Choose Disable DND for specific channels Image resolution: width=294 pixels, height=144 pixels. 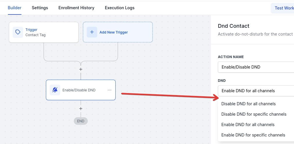coord(254,114)
